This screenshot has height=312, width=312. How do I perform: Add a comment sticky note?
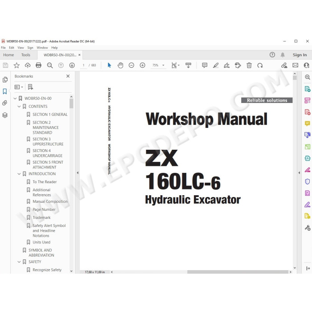pyautogui.click(x=205, y=65)
